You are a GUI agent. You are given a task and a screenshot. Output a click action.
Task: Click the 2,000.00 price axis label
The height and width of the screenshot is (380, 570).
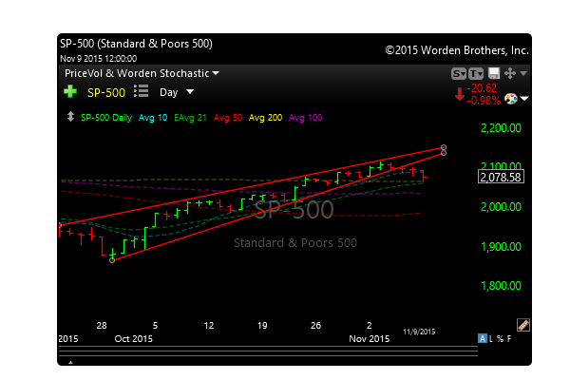(x=501, y=207)
